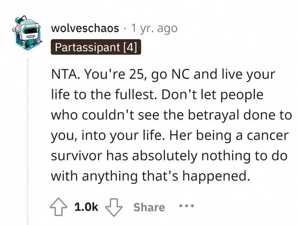This screenshot has width=297, height=225.
Task: Click the '1 yr. ago' timestamp
Action: click(x=154, y=28)
